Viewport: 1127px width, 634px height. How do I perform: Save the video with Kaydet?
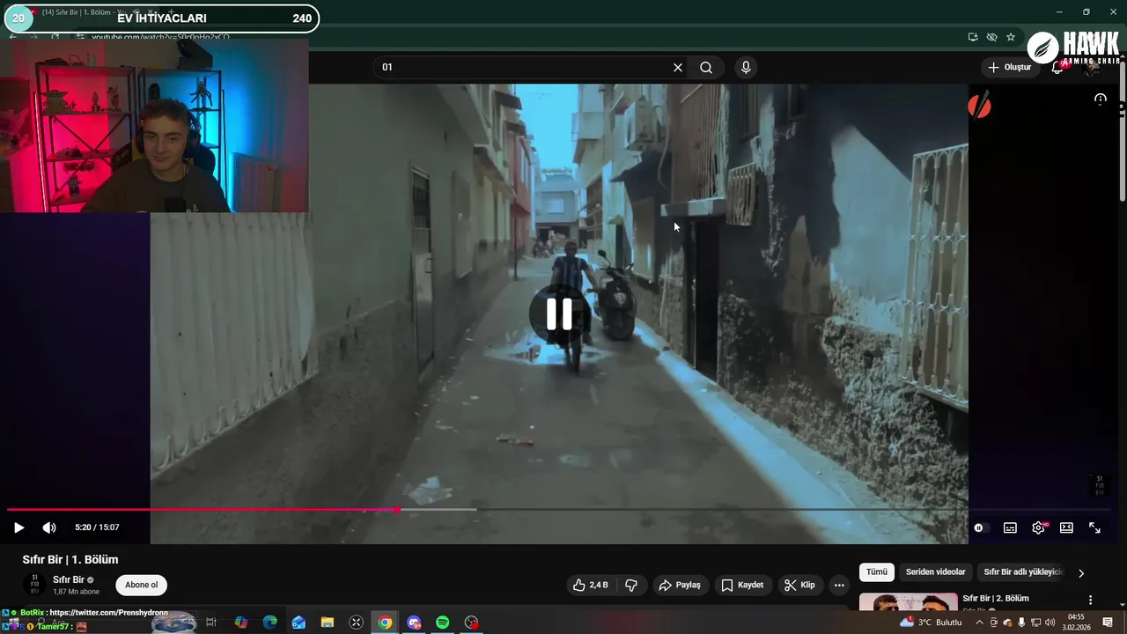click(742, 585)
